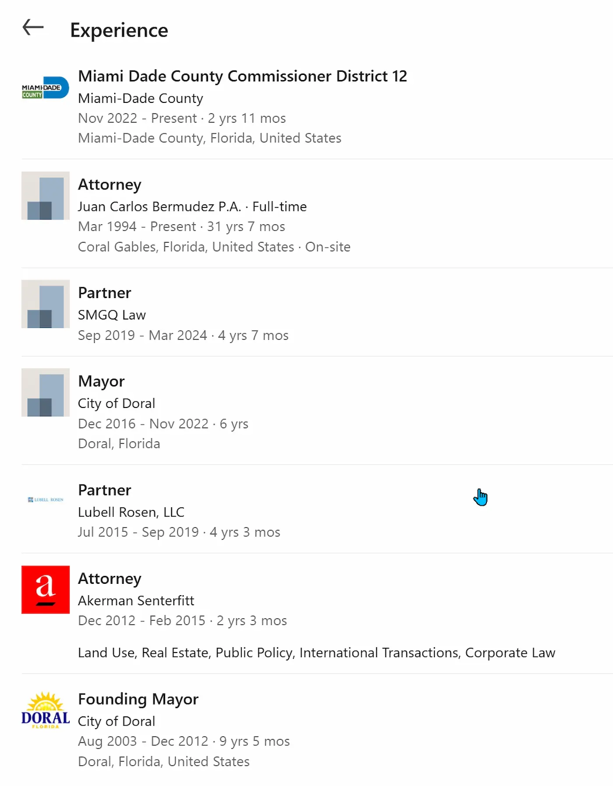Open the Miami-Dade County logo
This screenshot has height=786, width=613.
click(x=46, y=88)
